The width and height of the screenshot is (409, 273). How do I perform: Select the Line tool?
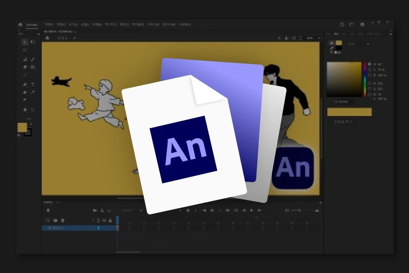25,75
